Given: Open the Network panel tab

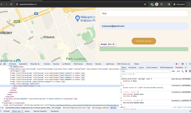Looking at the screenshot, I should coord(66,64).
